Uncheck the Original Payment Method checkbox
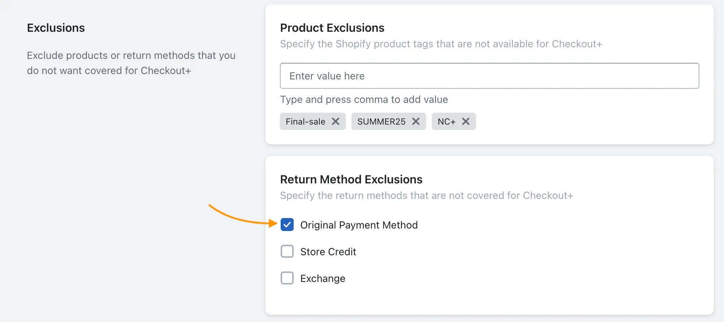 (x=287, y=225)
